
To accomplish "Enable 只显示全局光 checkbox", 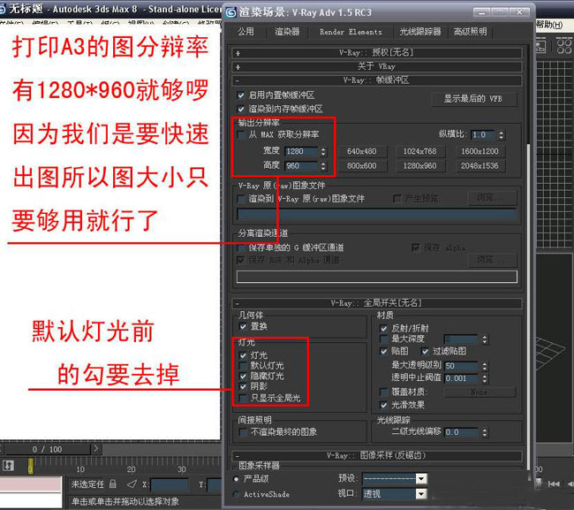I will tap(243, 398).
